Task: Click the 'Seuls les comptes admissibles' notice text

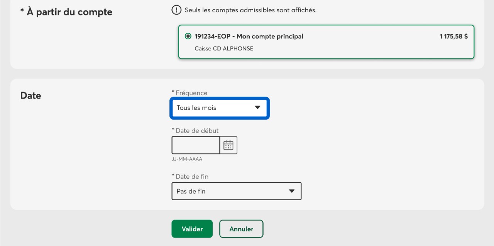Action: [x=250, y=10]
